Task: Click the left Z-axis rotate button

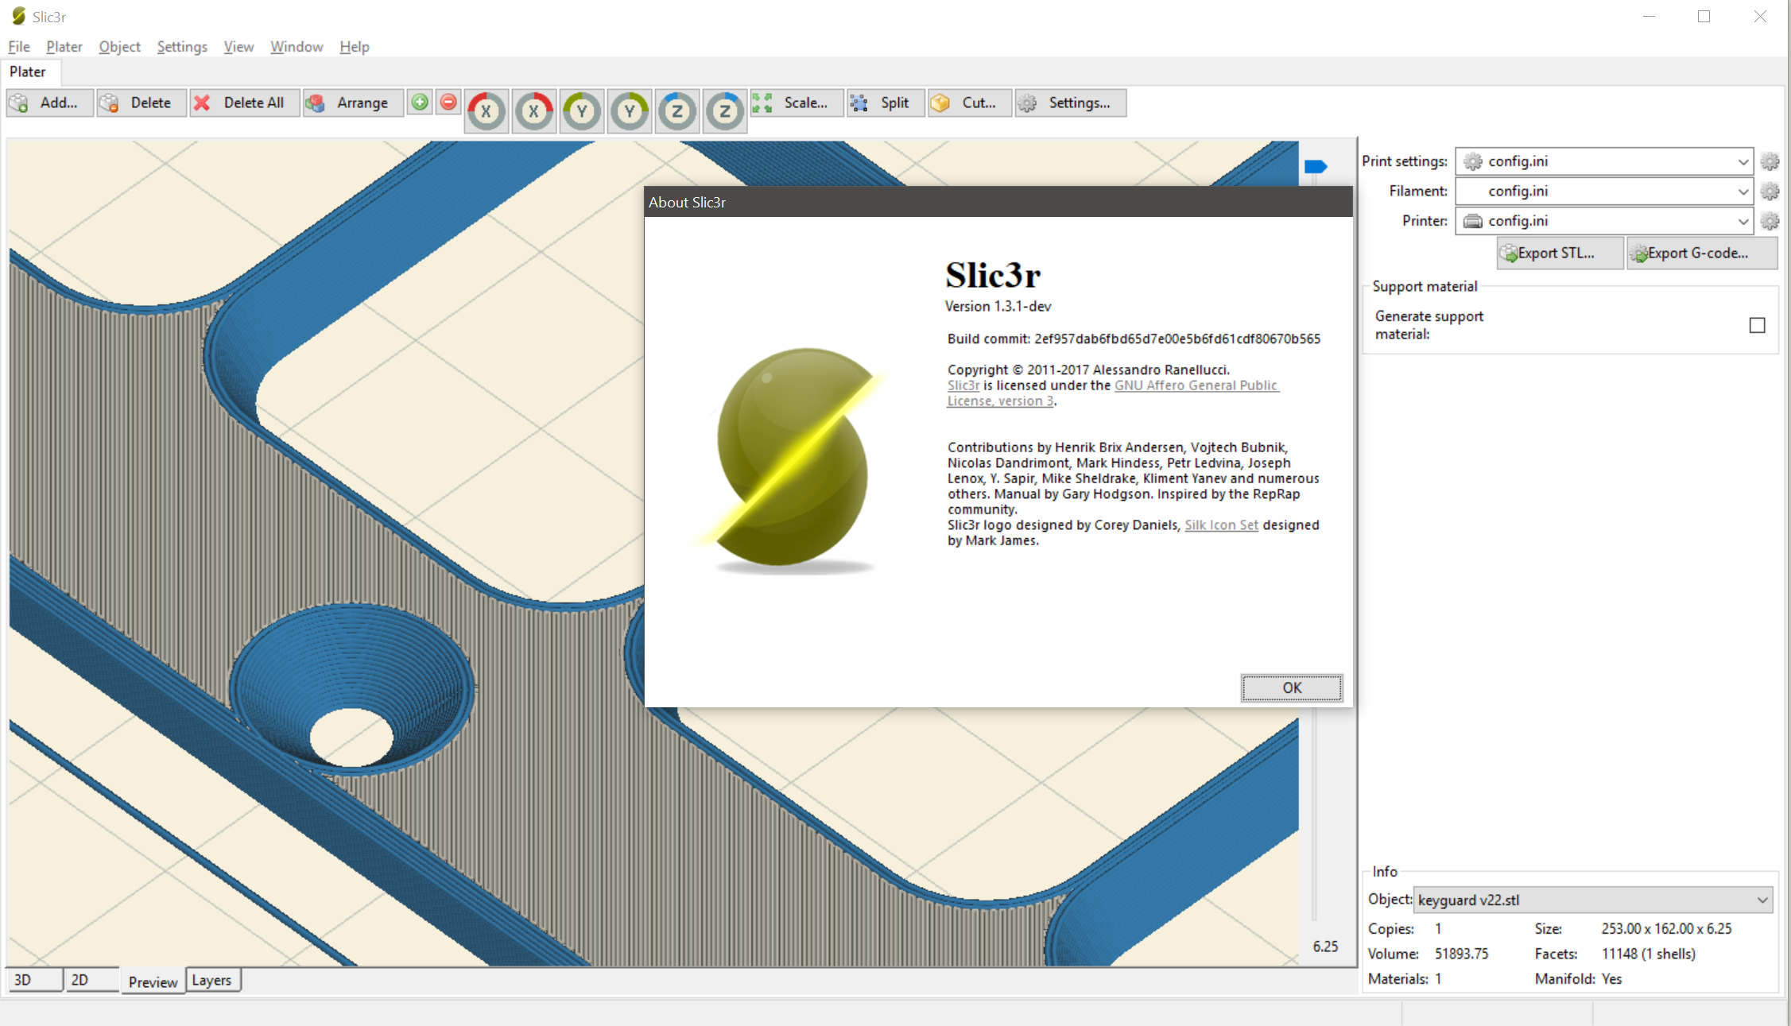Action: pyautogui.click(x=677, y=111)
